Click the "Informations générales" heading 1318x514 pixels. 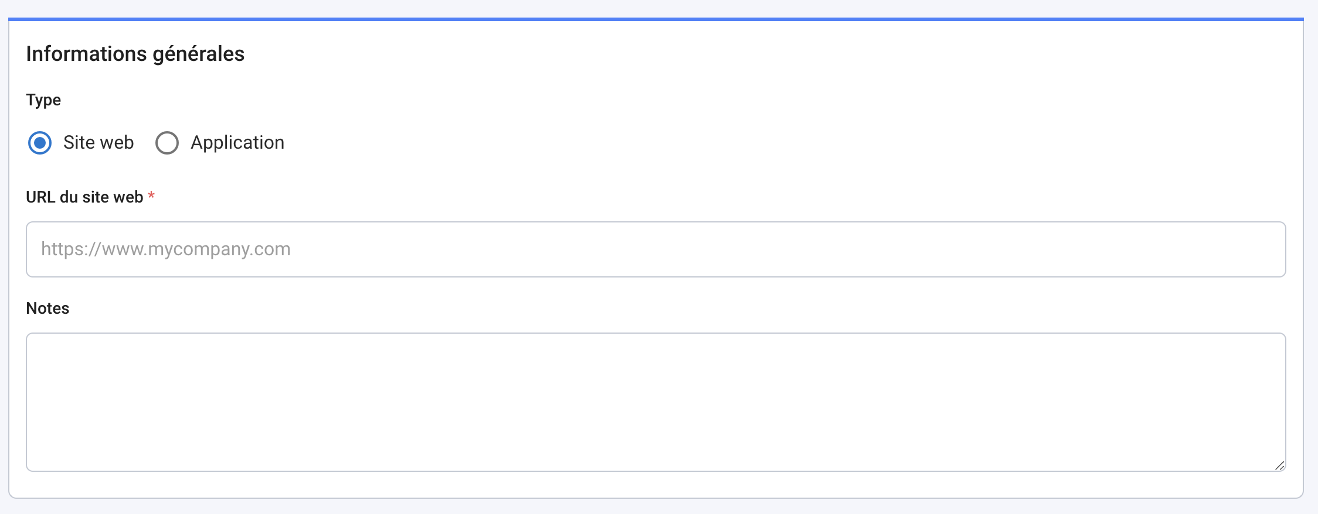134,53
